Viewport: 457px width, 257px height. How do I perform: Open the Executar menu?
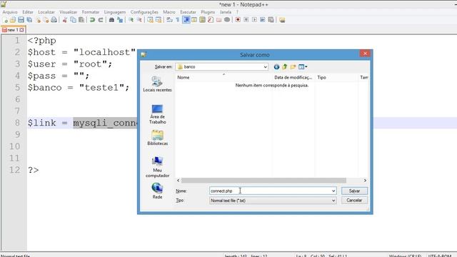(x=188, y=12)
